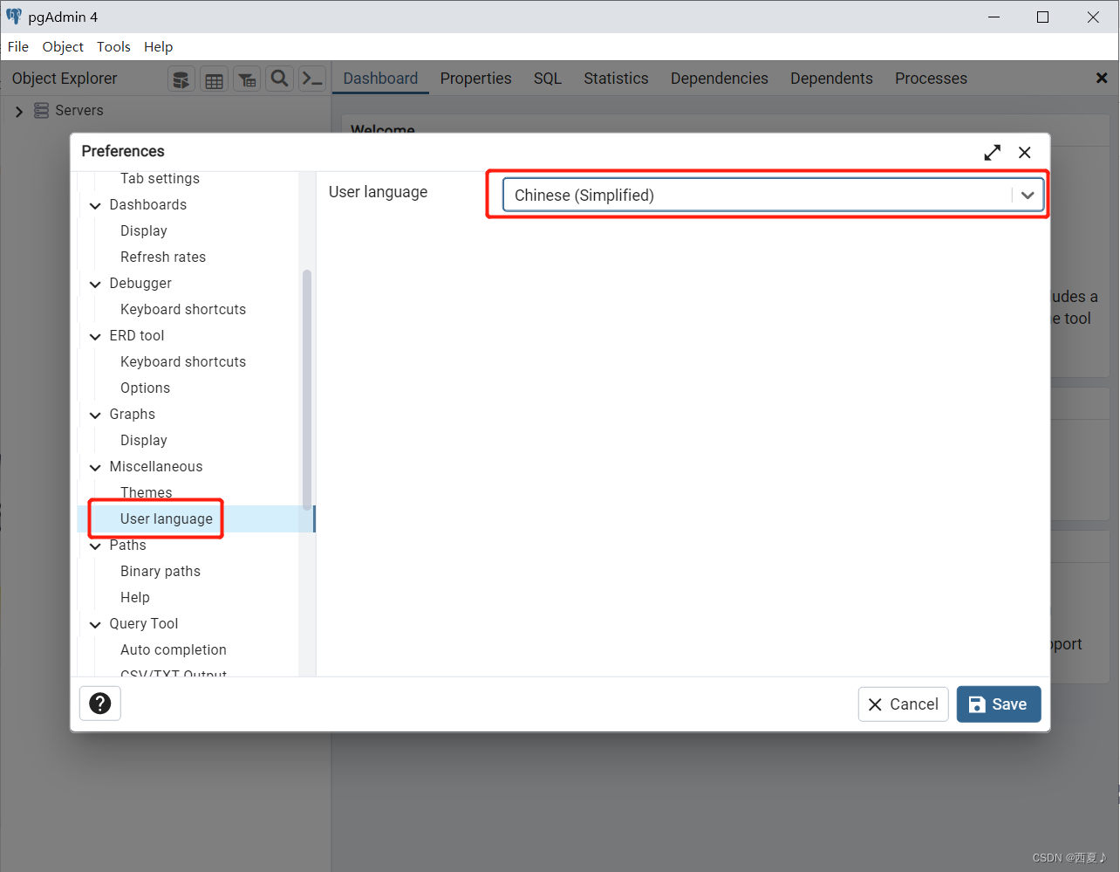
Task: Collapse the Dashboards section
Action: (95, 206)
